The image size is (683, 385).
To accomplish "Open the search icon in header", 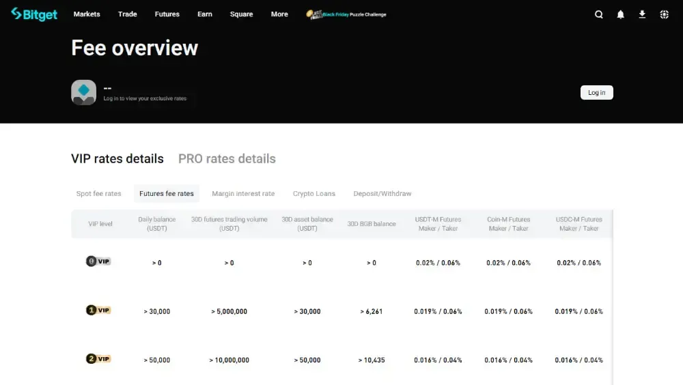I will coord(599,14).
